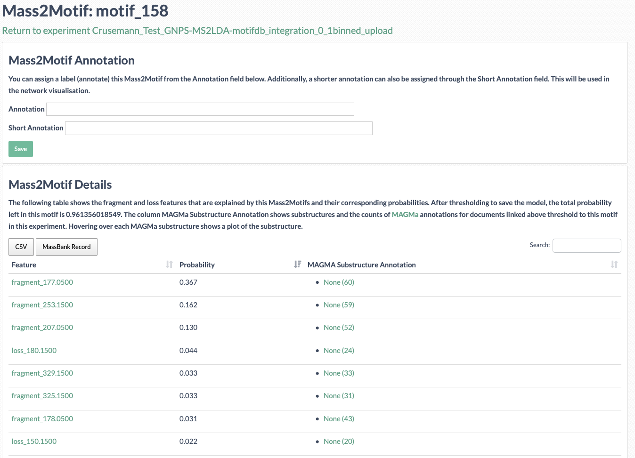Open the MassBank Record button
This screenshot has height=458, width=635.
point(66,247)
